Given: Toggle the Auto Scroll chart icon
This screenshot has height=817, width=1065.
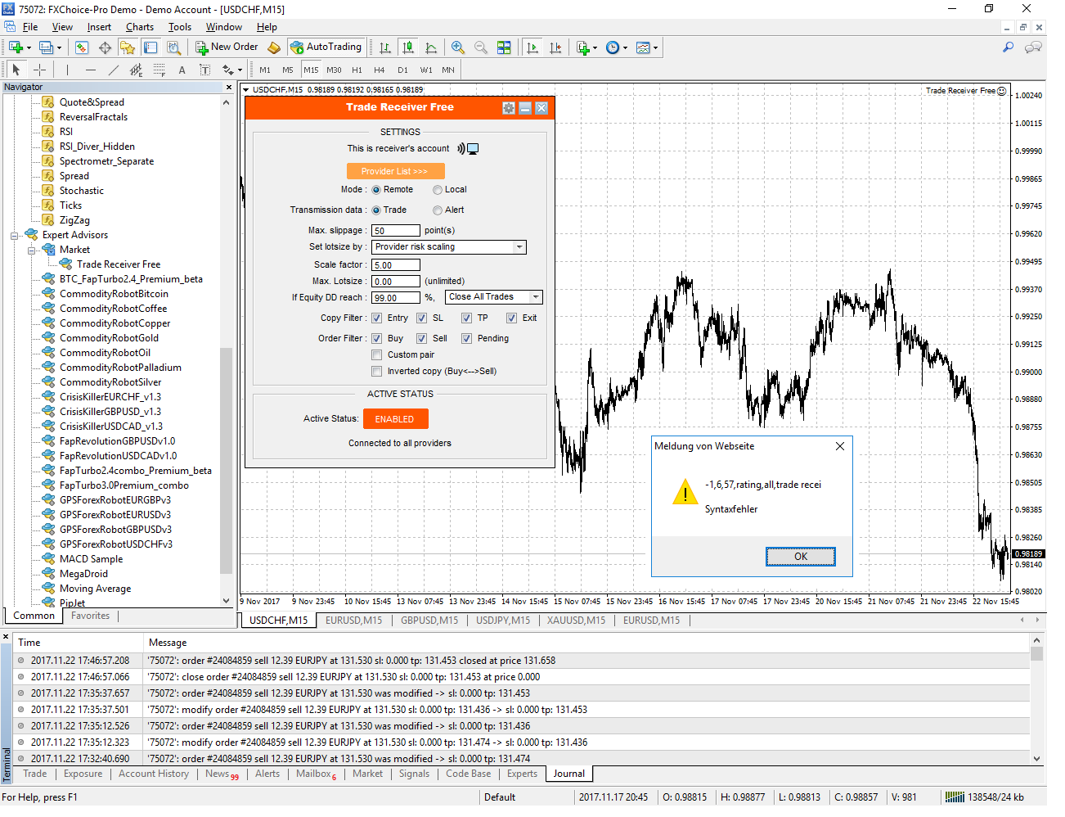Looking at the screenshot, I should click(x=532, y=47).
